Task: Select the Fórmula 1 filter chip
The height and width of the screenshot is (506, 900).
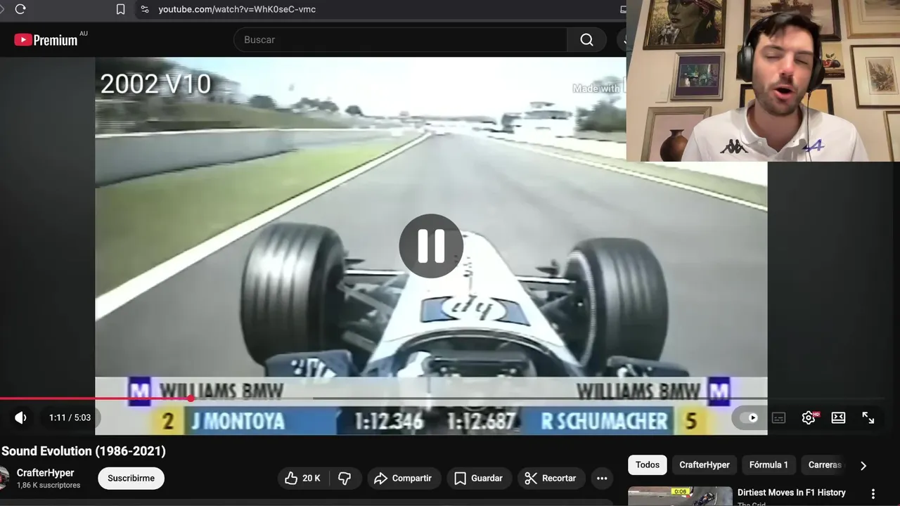Action: [x=769, y=465]
